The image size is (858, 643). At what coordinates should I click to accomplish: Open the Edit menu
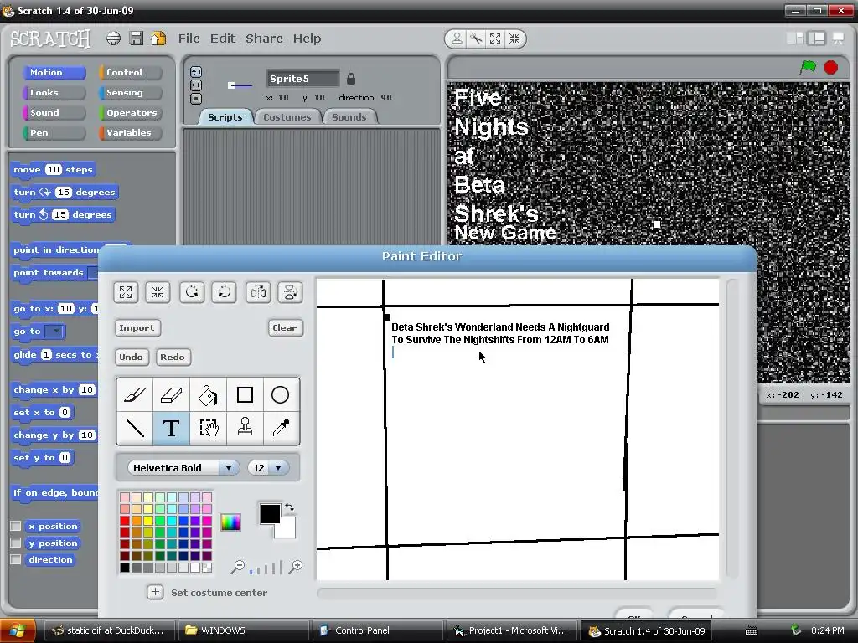pos(223,39)
